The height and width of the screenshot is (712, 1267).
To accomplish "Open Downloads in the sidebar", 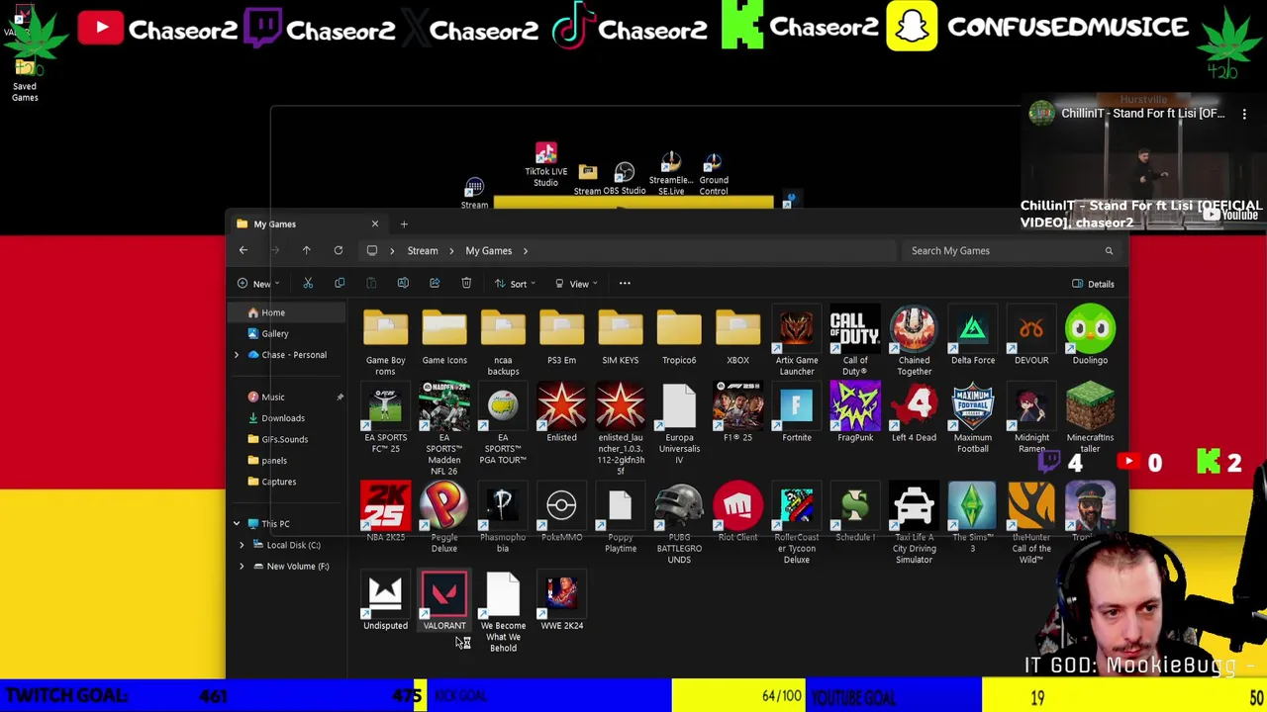I will (285, 418).
